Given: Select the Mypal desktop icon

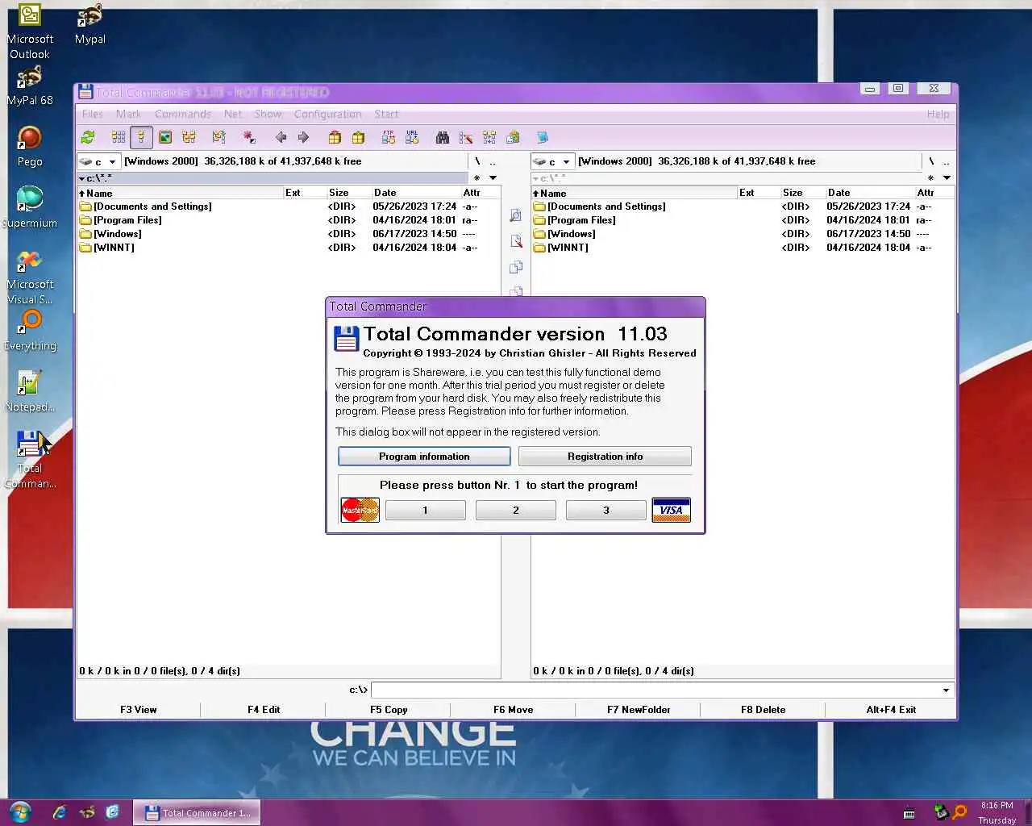Looking at the screenshot, I should 90,24.
